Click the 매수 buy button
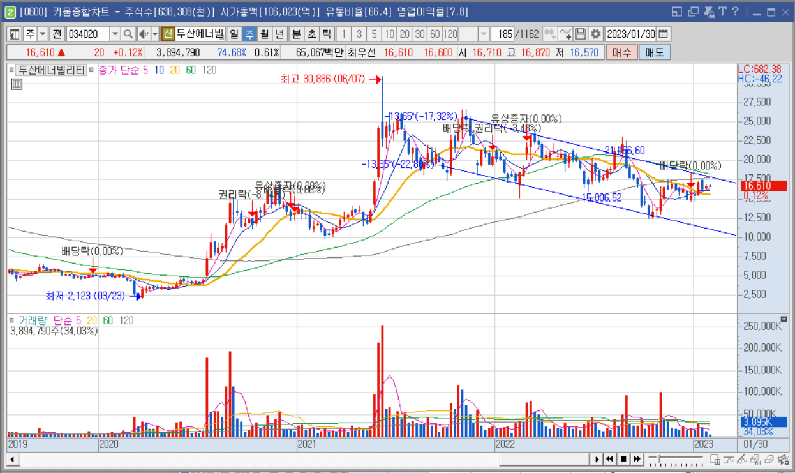Screen dimensions: 795x473 click(621, 52)
